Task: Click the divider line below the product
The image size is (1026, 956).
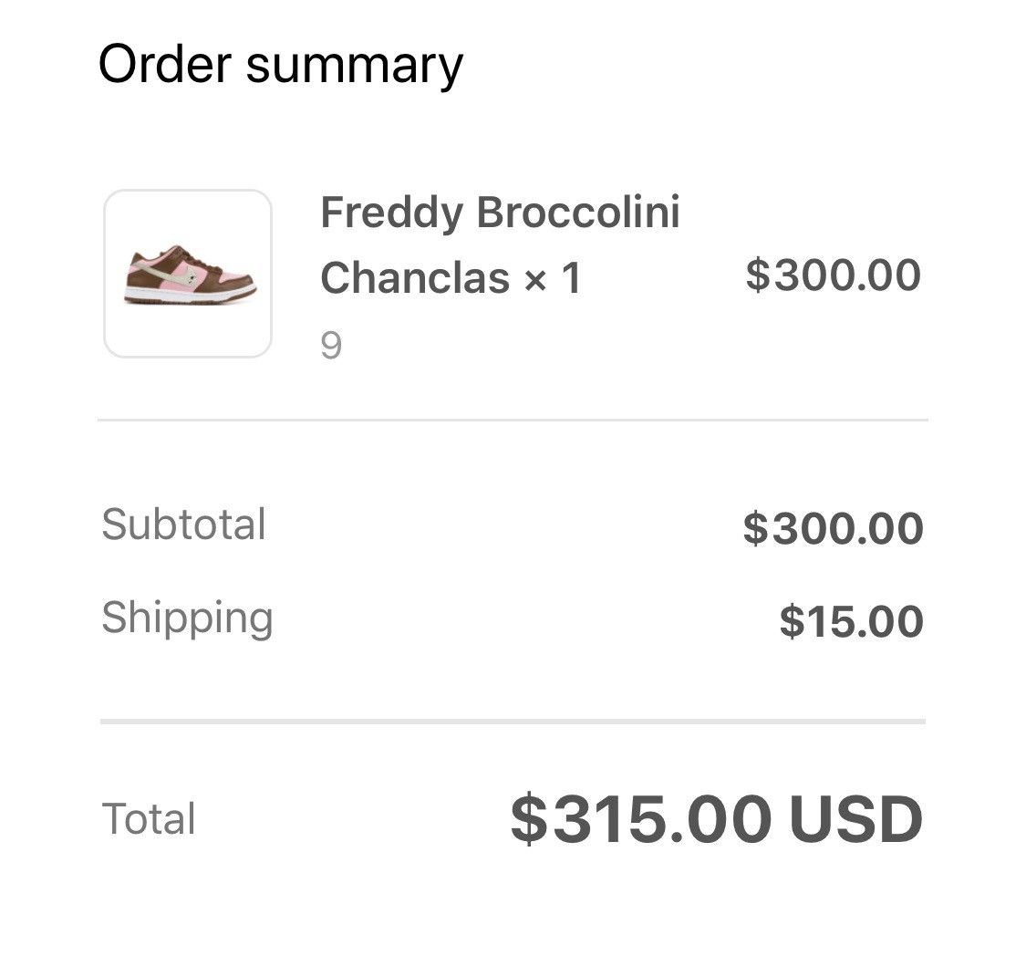Action: pyautogui.click(x=513, y=420)
